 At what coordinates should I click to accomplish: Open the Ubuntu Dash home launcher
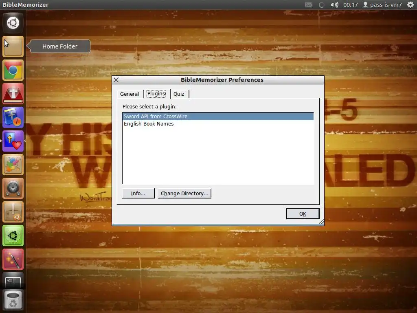pos(13,23)
